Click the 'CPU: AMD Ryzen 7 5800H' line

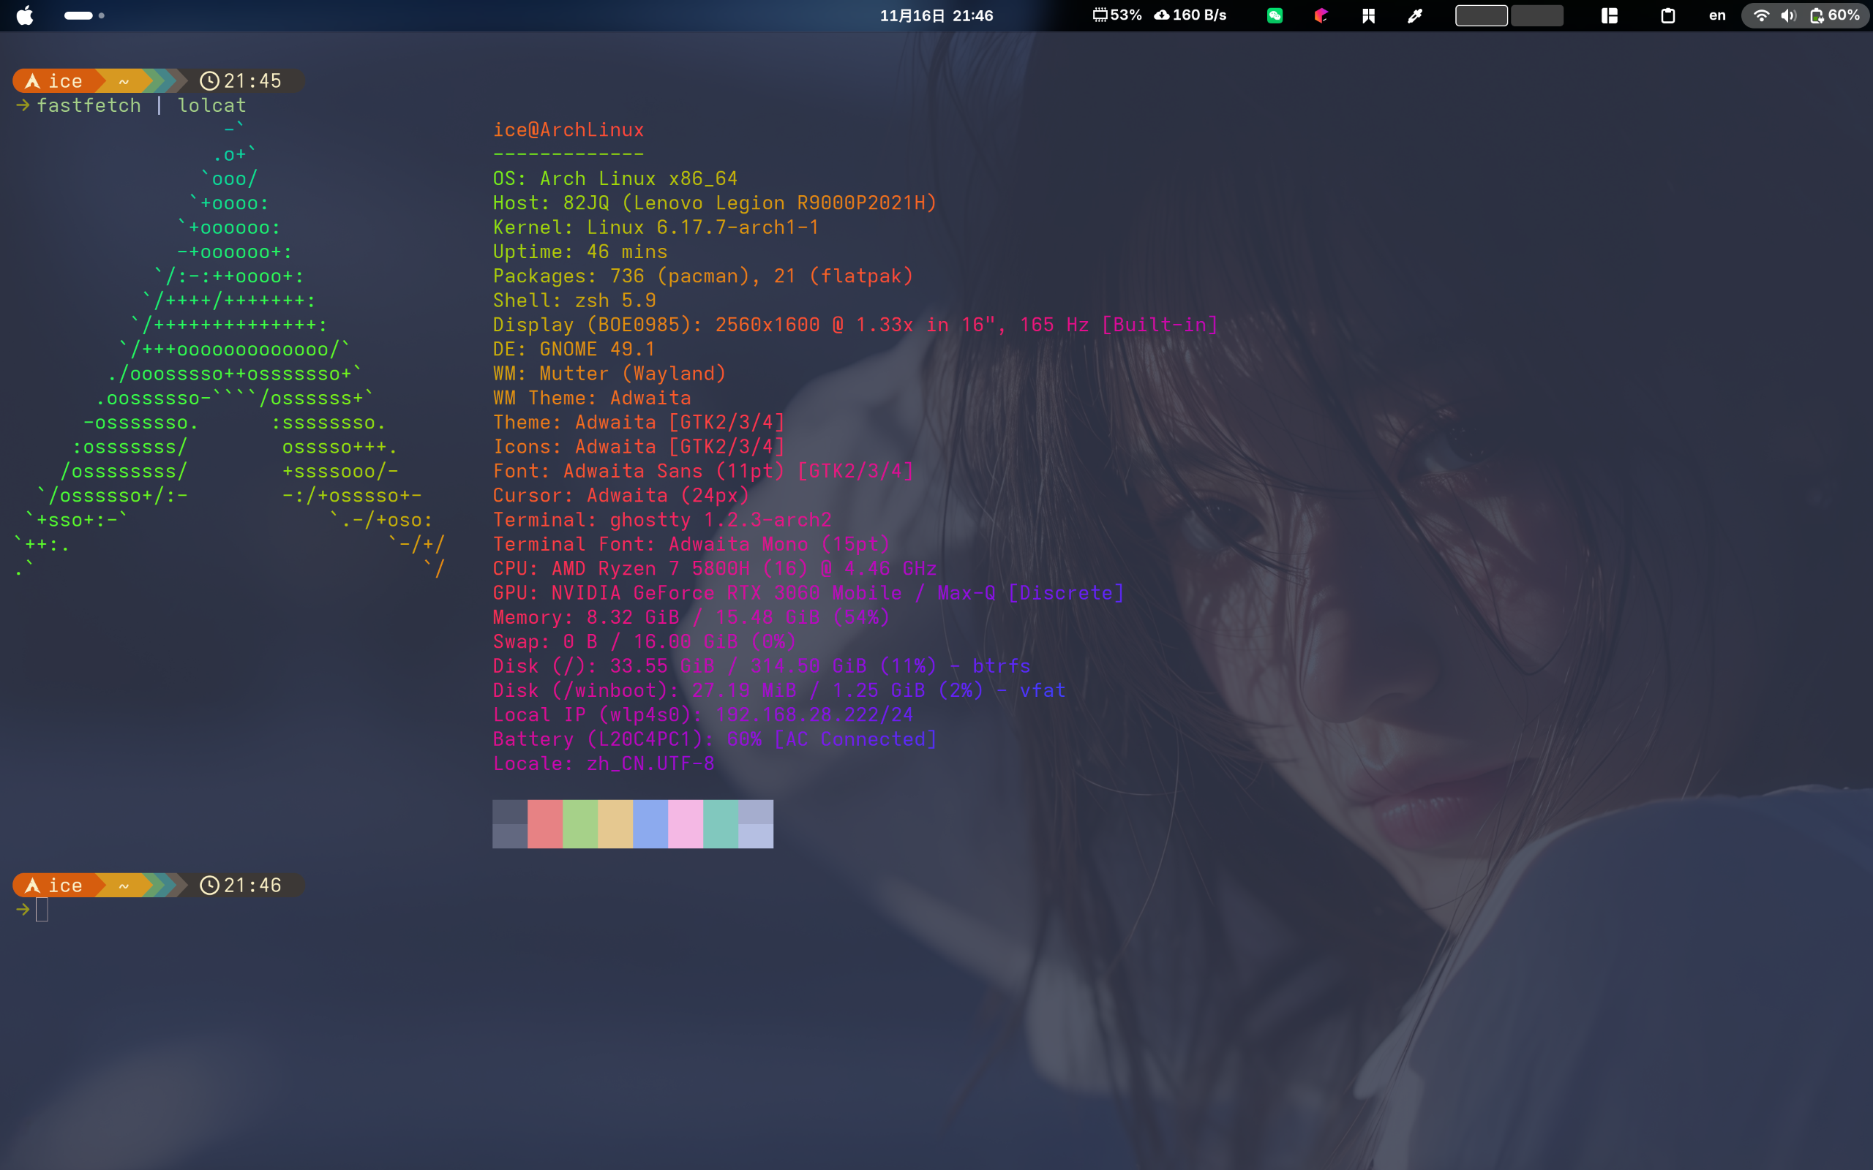coord(715,569)
